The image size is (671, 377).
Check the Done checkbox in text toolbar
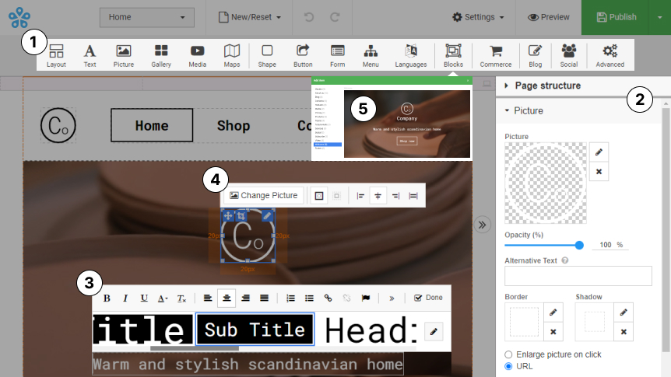tap(418, 298)
